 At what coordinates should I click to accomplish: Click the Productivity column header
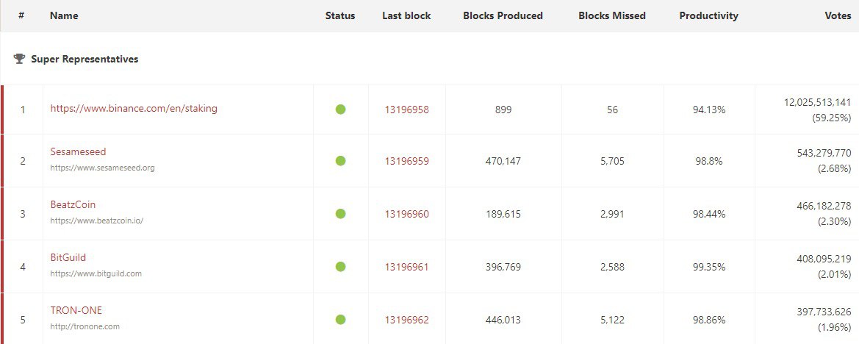point(708,15)
